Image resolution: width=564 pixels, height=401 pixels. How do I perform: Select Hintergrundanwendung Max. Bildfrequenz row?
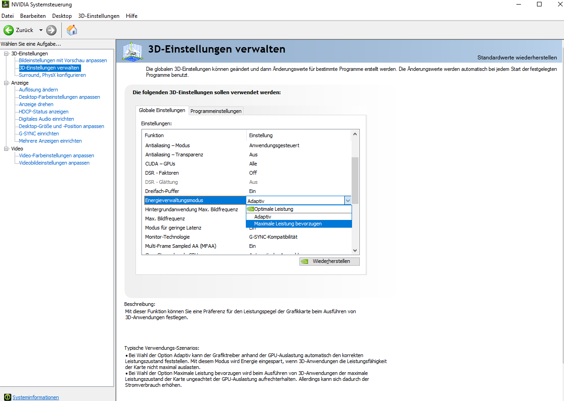[194, 209]
